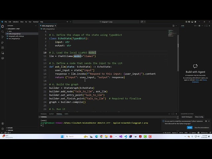This screenshot has height=159, width=212.
Task: Close the terminal panel
Action: coord(176,114)
